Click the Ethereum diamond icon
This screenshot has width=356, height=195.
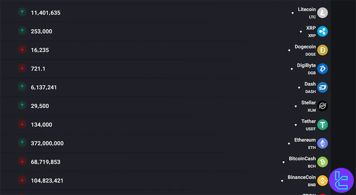322,143
